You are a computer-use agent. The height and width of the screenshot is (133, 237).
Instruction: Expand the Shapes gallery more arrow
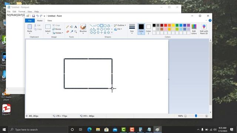pos(112,33)
